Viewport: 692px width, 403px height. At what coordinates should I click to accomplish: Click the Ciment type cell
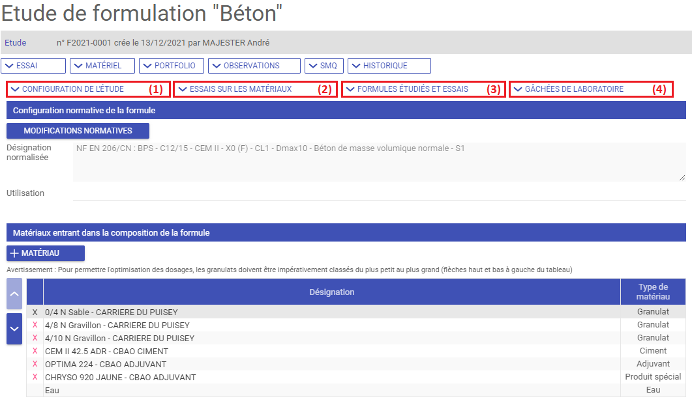click(x=653, y=350)
